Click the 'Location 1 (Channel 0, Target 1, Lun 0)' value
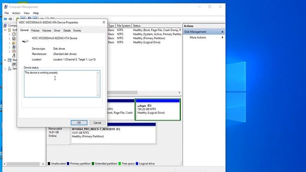The width and height of the screenshot is (306, 172). 75,59
